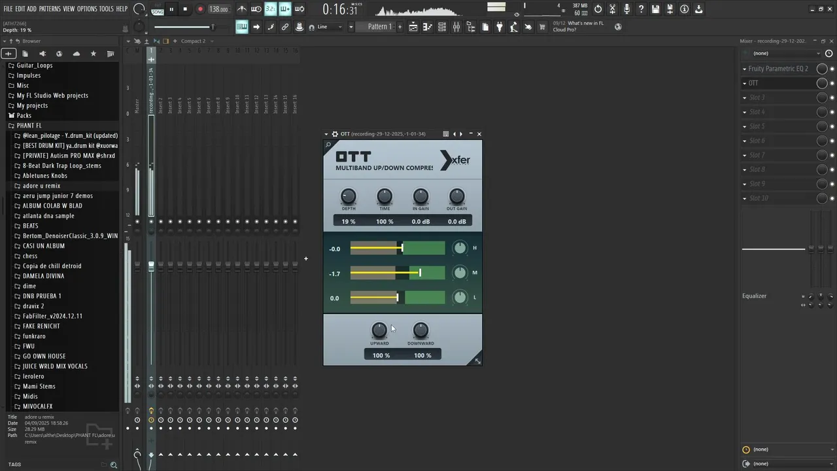Toggle Slot 3 enable LED
837x471 pixels.
coord(832,97)
